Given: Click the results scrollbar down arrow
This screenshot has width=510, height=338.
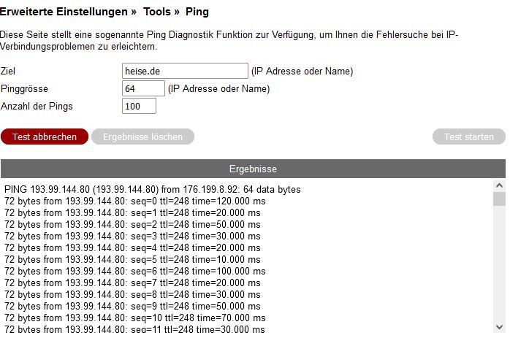Looking at the screenshot, I should point(500,327).
